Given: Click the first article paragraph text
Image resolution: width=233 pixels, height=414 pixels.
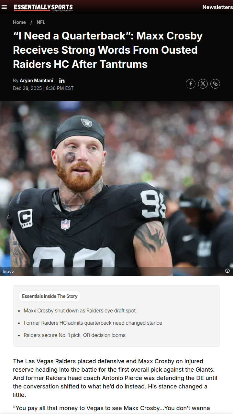Looking at the screenshot, I should point(115,378).
